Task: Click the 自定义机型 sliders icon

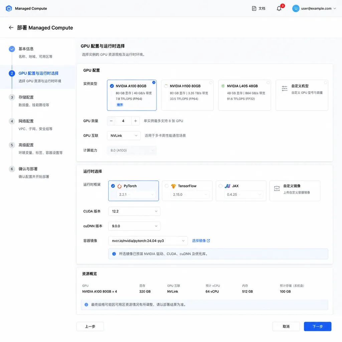Action: (285, 88)
